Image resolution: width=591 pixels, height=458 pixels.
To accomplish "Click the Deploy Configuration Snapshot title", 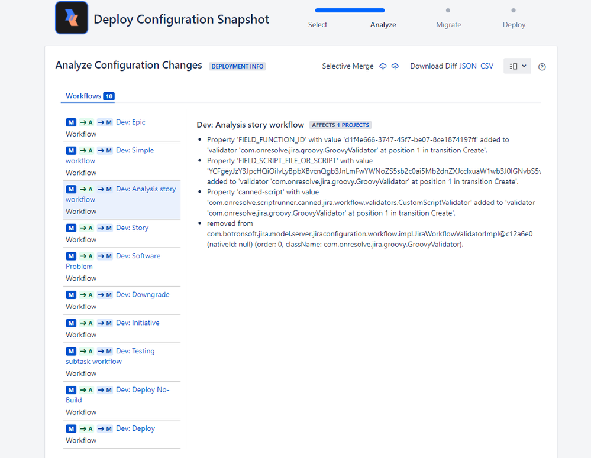I will pyautogui.click(x=181, y=20).
